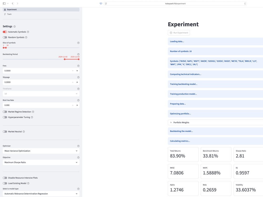Click help icon beside Automatic Symbols

[x=28, y=32]
